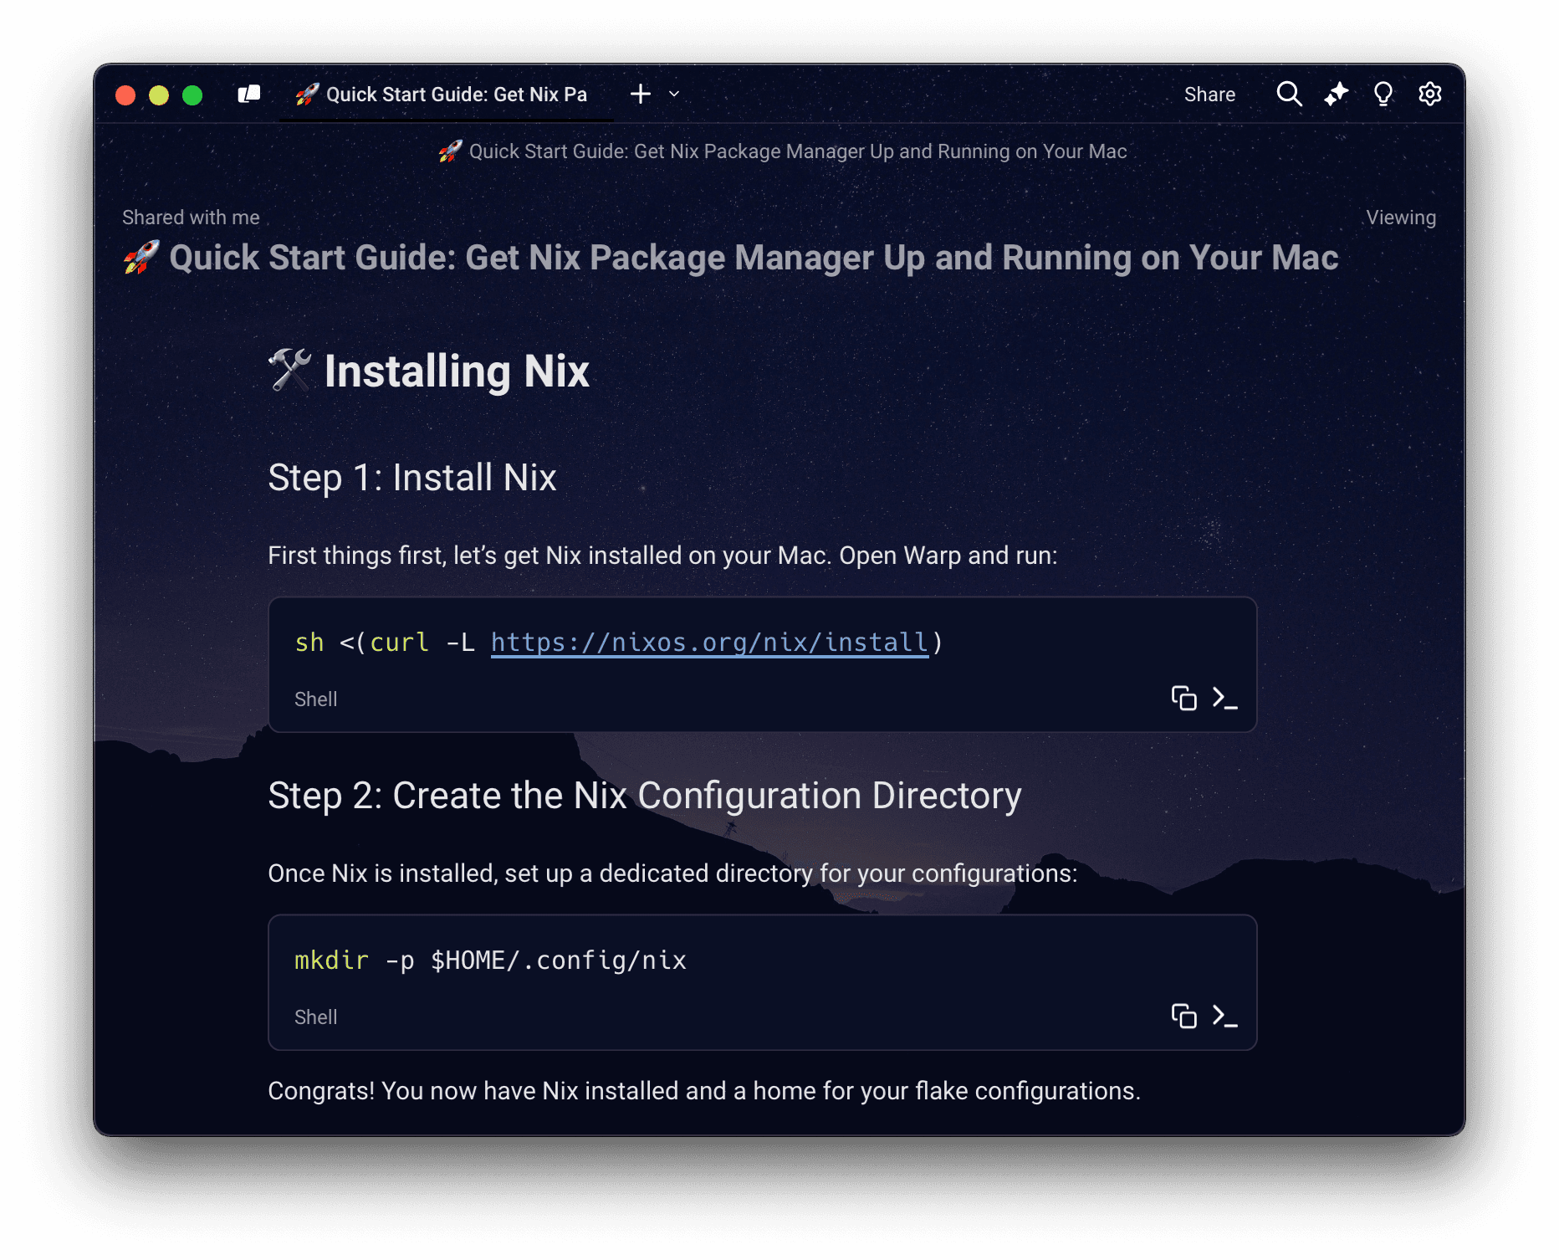Click the Viewing mode label
Image resolution: width=1559 pixels, height=1260 pixels.
coord(1401,218)
